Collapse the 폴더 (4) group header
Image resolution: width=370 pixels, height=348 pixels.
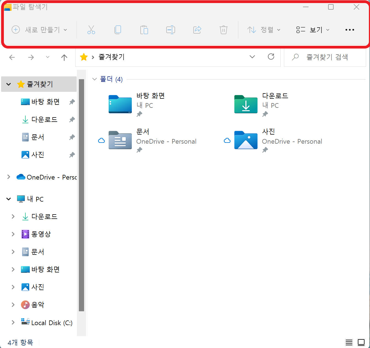click(95, 79)
